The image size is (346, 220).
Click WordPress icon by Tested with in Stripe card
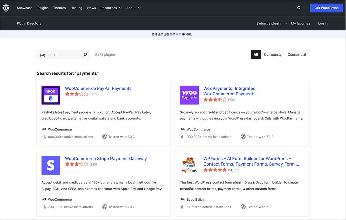105,207
